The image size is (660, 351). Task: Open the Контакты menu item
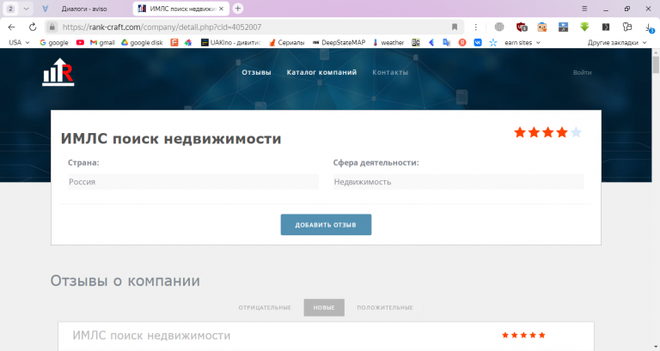point(390,72)
